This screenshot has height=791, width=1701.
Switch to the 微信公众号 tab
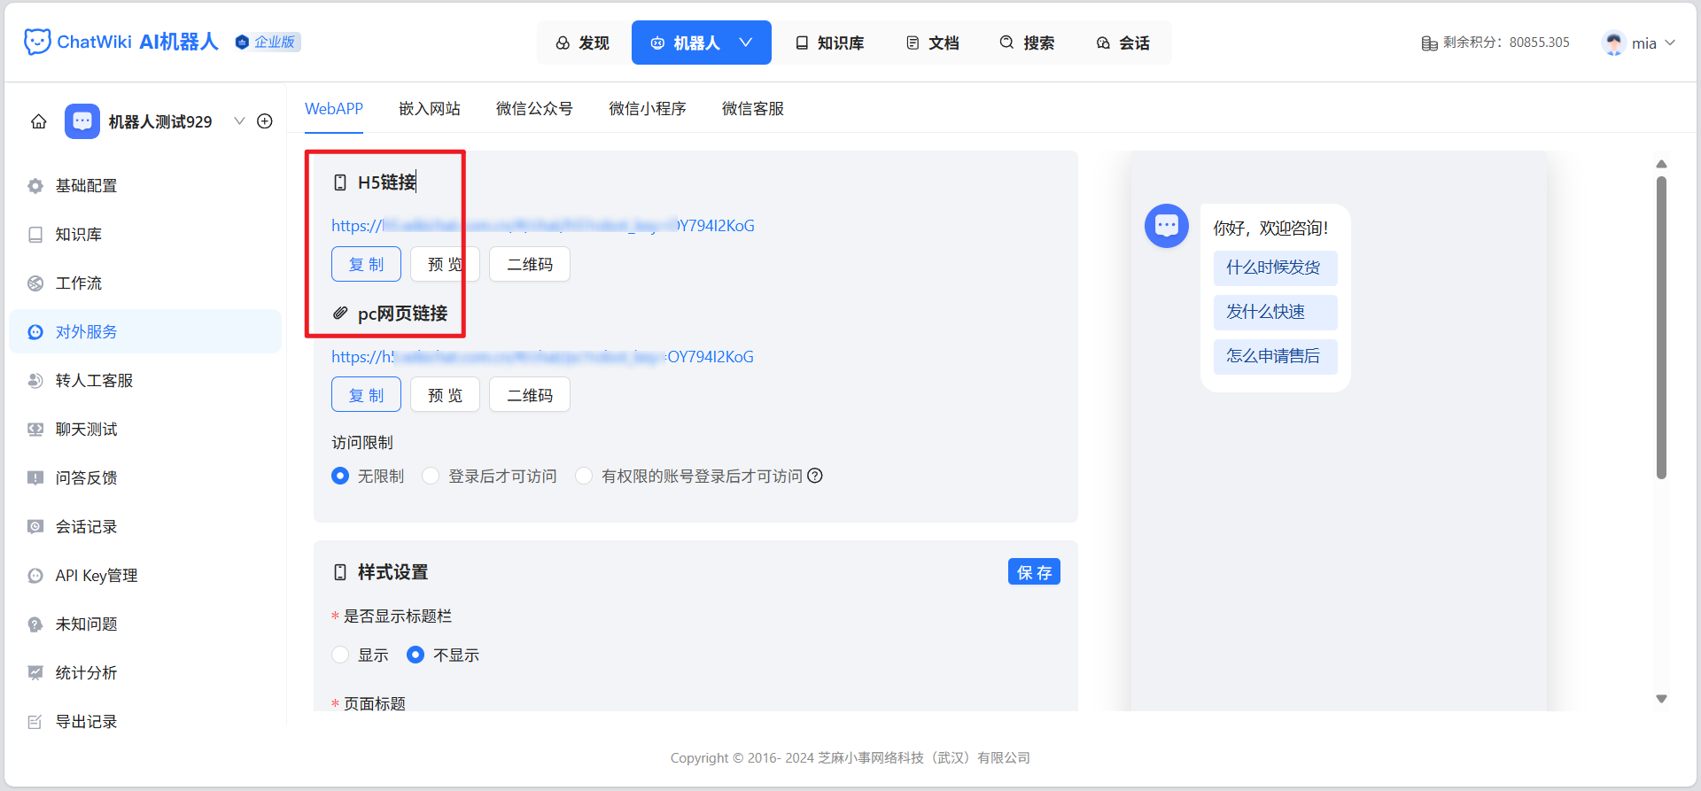534,109
